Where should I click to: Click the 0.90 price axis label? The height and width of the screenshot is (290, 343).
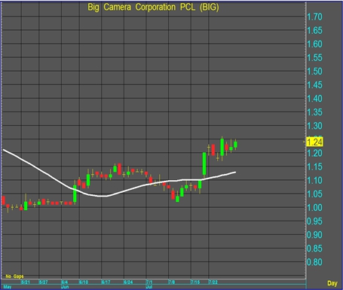[314, 235]
